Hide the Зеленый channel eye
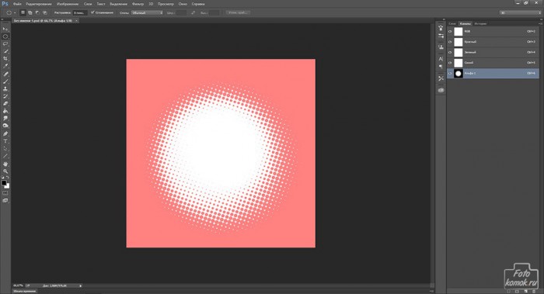The image size is (544, 294). point(450,52)
